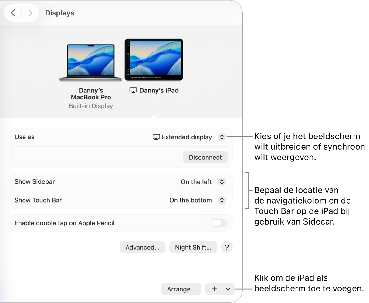The height and width of the screenshot is (303, 369).
Task: Click the Displays title text
Action: (x=60, y=13)
